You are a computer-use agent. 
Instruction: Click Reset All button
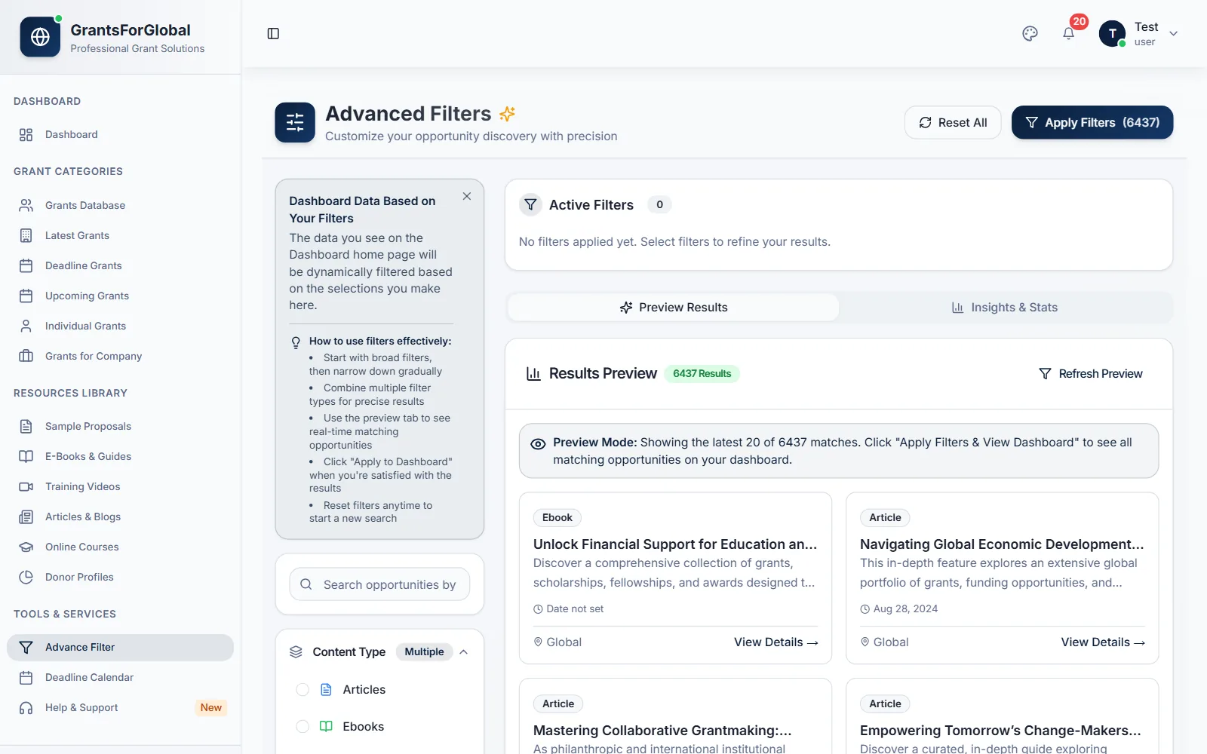[x=953, y=122]
